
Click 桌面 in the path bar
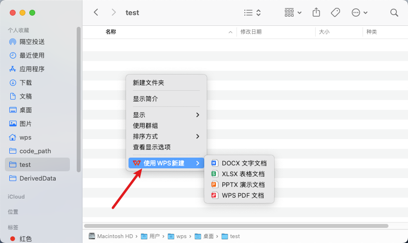[204, 236]
